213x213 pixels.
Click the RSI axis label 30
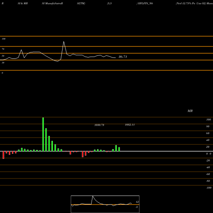(3, 63)
